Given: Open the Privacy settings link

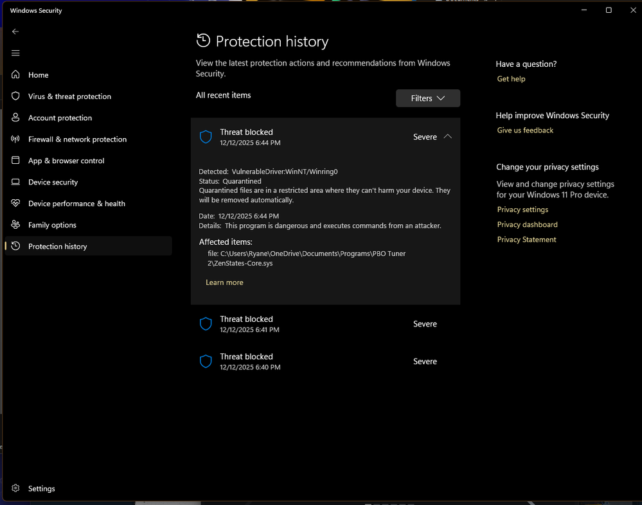Looking at the screenshot, I should pos(522,209).
